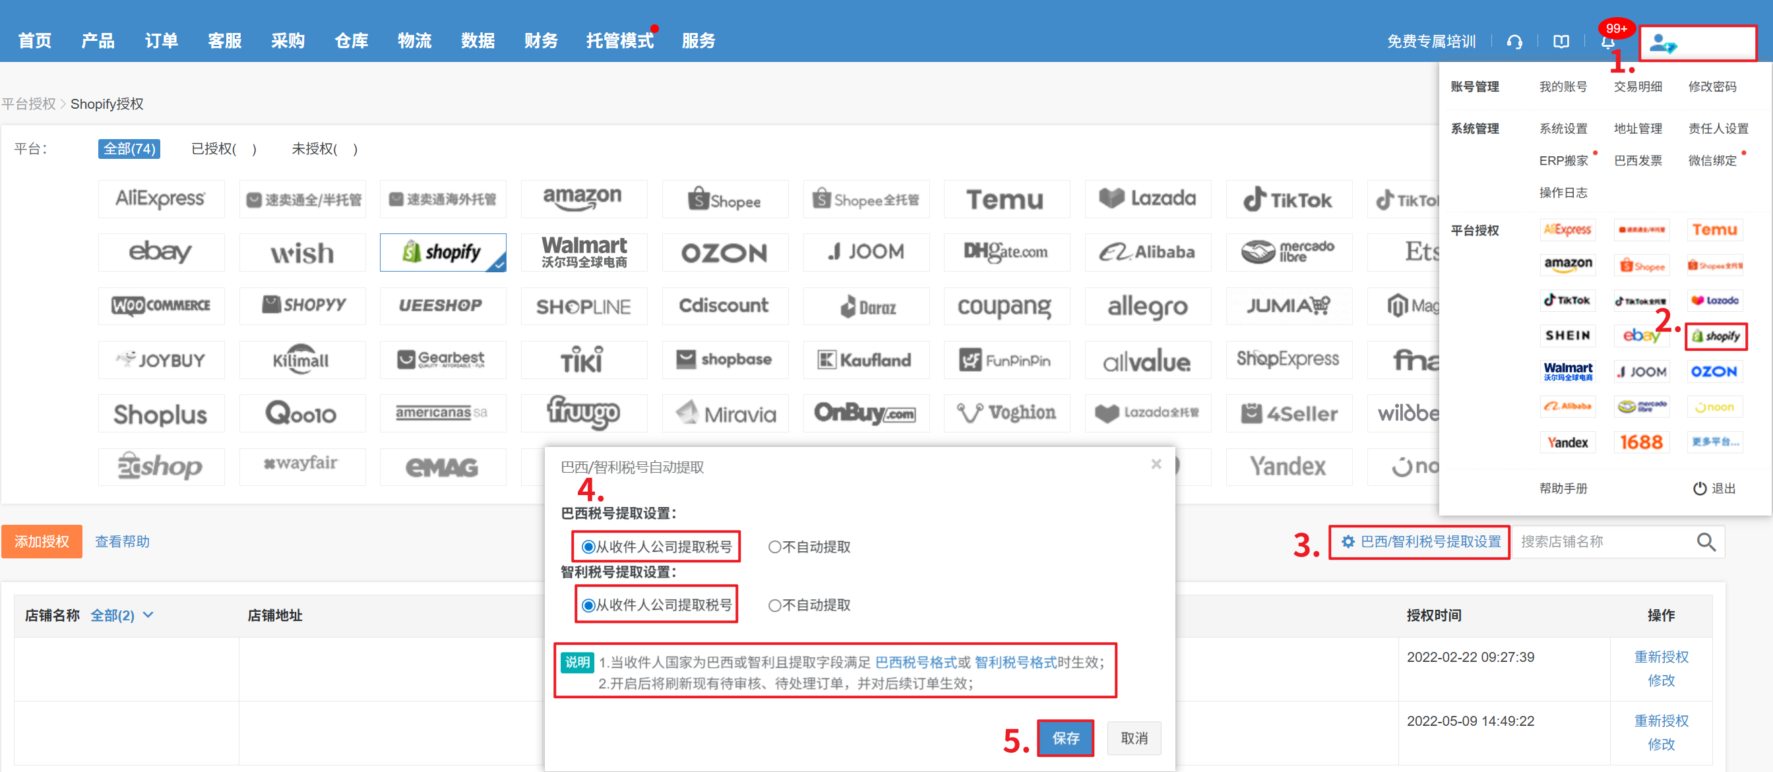Open the 托管模式 menu
The width and height of the screenshot is (1773, 772).
pyautogui.click(x=619, y=42)
